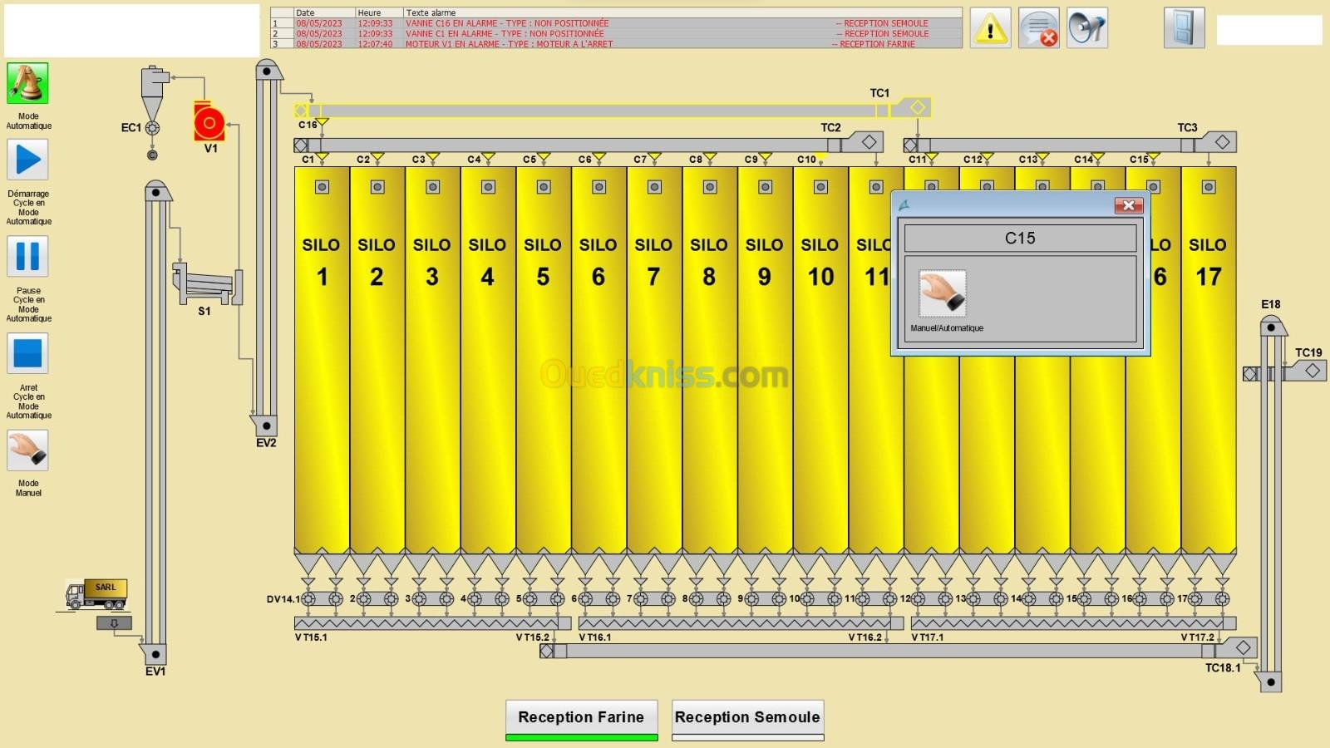
Task: Click the E18 elevator head
Action: click(x=1272, y=326)
